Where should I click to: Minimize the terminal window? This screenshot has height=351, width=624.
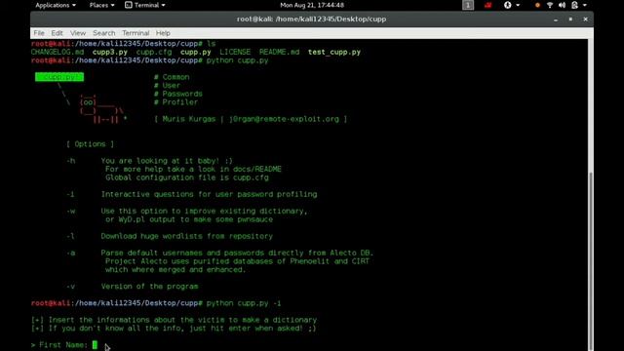click(556, 19)
